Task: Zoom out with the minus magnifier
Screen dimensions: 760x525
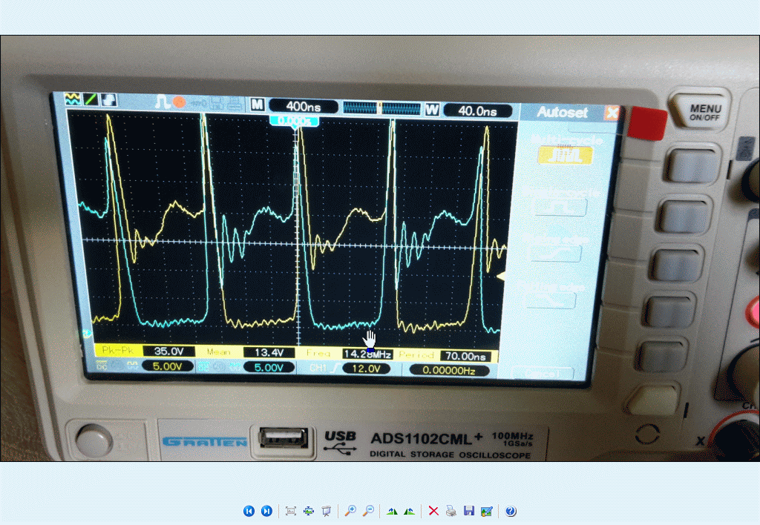Action: [367, 511]
